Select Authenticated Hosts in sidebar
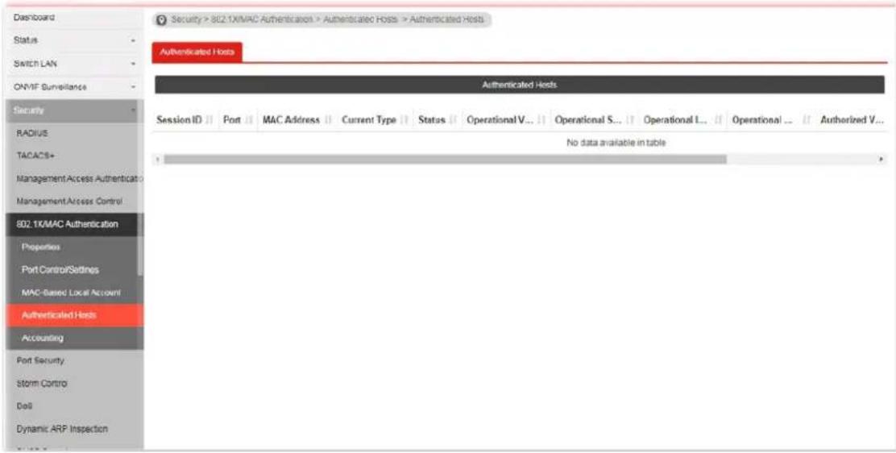The height and width of the screenshot is (453, 896). point(75,315)
